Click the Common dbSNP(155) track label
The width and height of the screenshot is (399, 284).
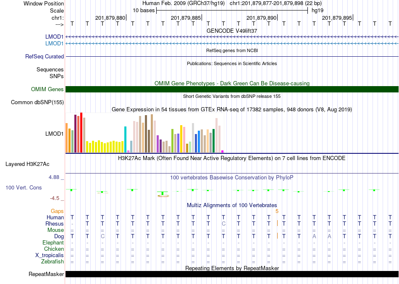coord(37,103)
